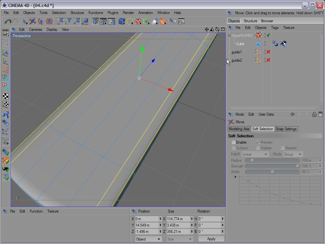
Task: Switch to the Browser tab
Action: coord(267,21)
